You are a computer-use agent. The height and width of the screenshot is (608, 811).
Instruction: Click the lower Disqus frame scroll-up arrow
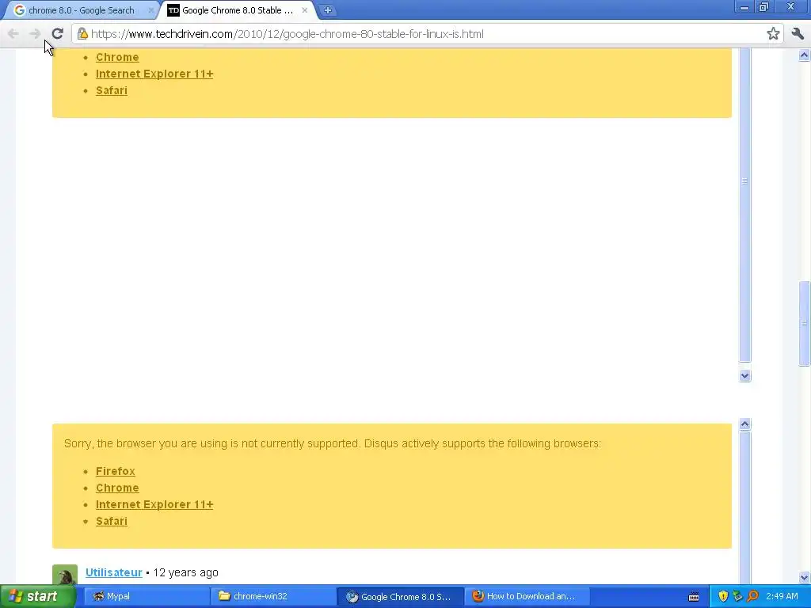744,424
